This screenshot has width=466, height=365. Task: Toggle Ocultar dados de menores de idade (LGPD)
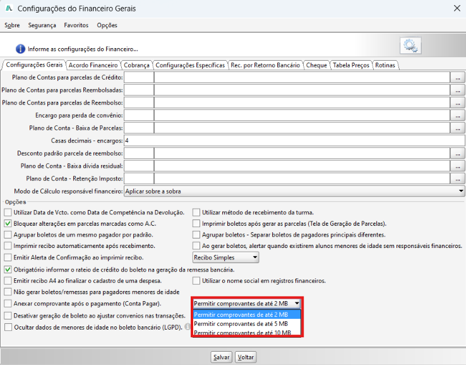coord(8,327)
